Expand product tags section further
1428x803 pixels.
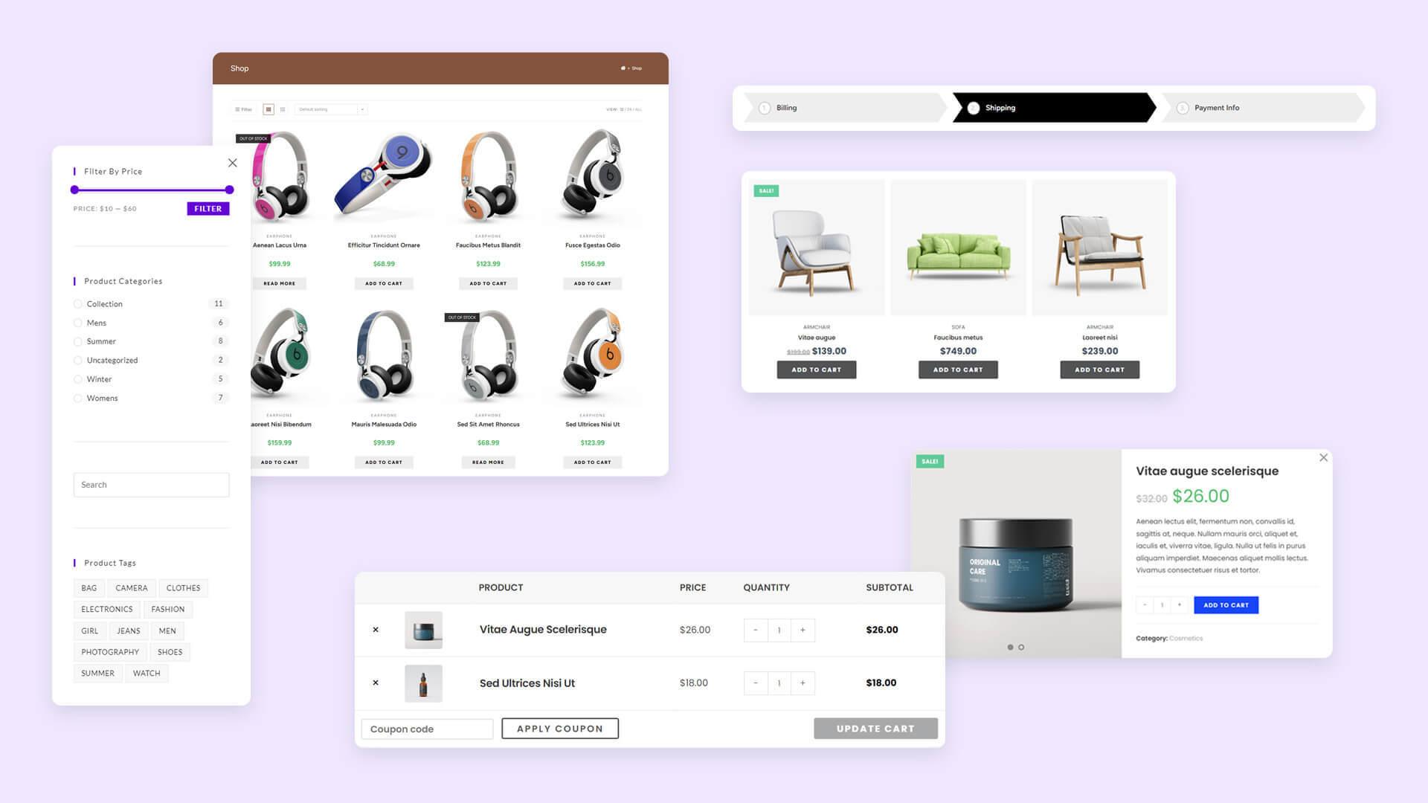coord(110,562)
